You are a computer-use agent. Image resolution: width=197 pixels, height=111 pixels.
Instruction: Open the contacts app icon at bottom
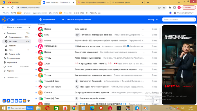coord(8,101)
